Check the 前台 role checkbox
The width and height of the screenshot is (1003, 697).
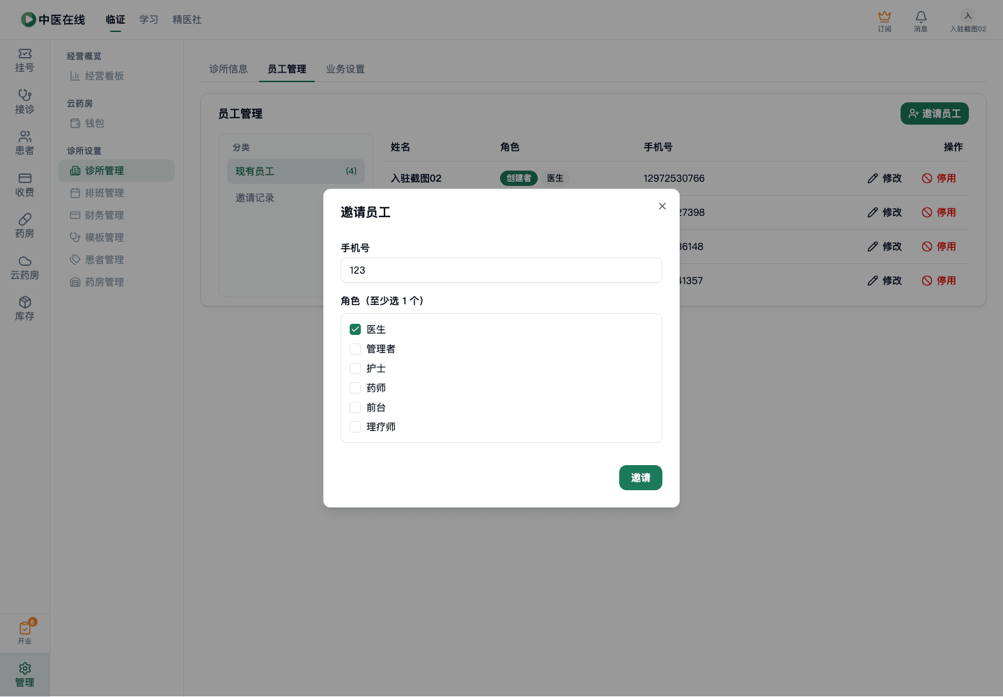click(x=355, y=407)
